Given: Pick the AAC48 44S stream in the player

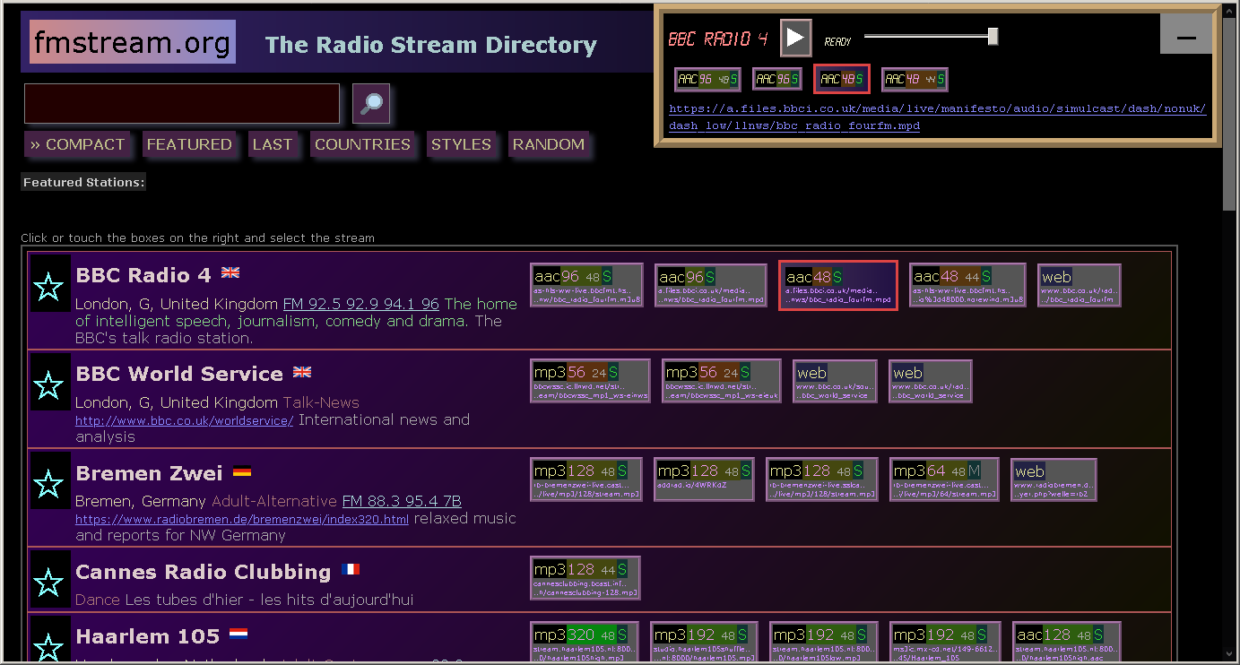Looking at the screenshot, I should coord(915,79).
